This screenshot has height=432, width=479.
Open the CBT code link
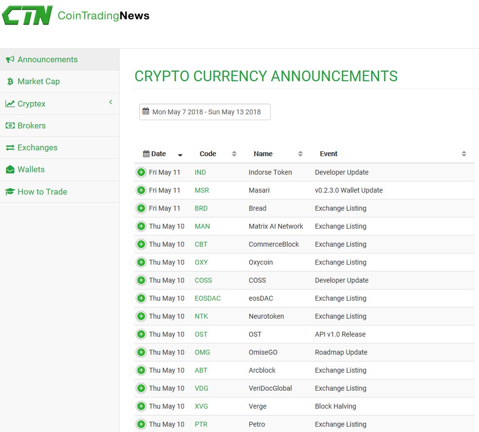point(201,244)
